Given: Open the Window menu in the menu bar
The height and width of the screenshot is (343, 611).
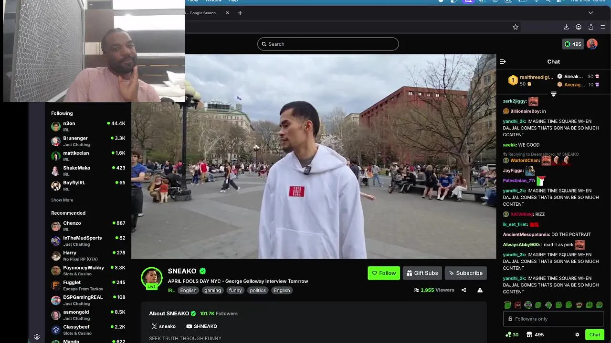Looking at the screenshot, I should 213,1.
